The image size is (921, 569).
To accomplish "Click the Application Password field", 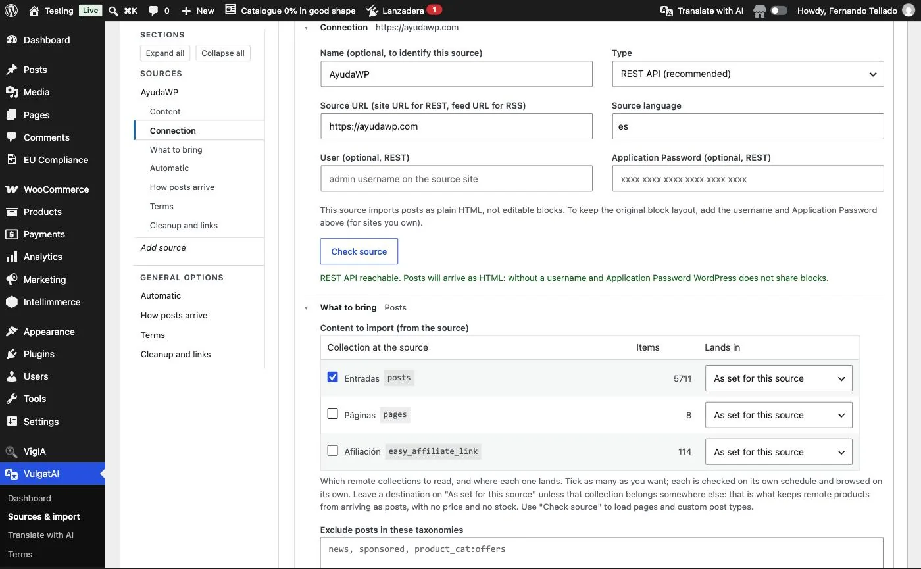I will pos(748,179).
